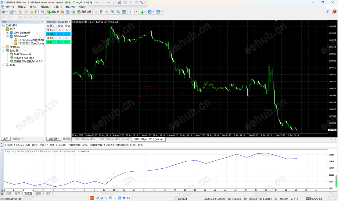This screenshot has width=338, height=201.
Task: Switch to the 即时图 tick chart tab
Action: tap(67, 139)
